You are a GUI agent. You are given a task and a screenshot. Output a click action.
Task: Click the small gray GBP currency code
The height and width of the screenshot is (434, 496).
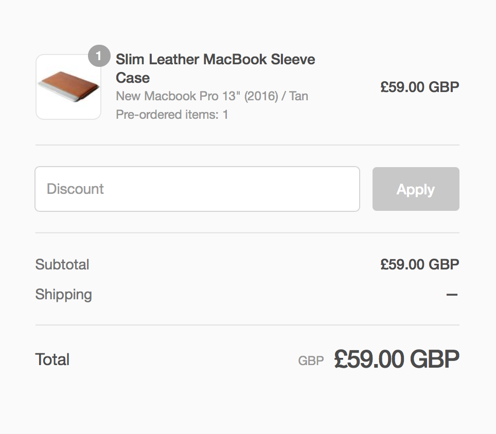tap(311, 361)
